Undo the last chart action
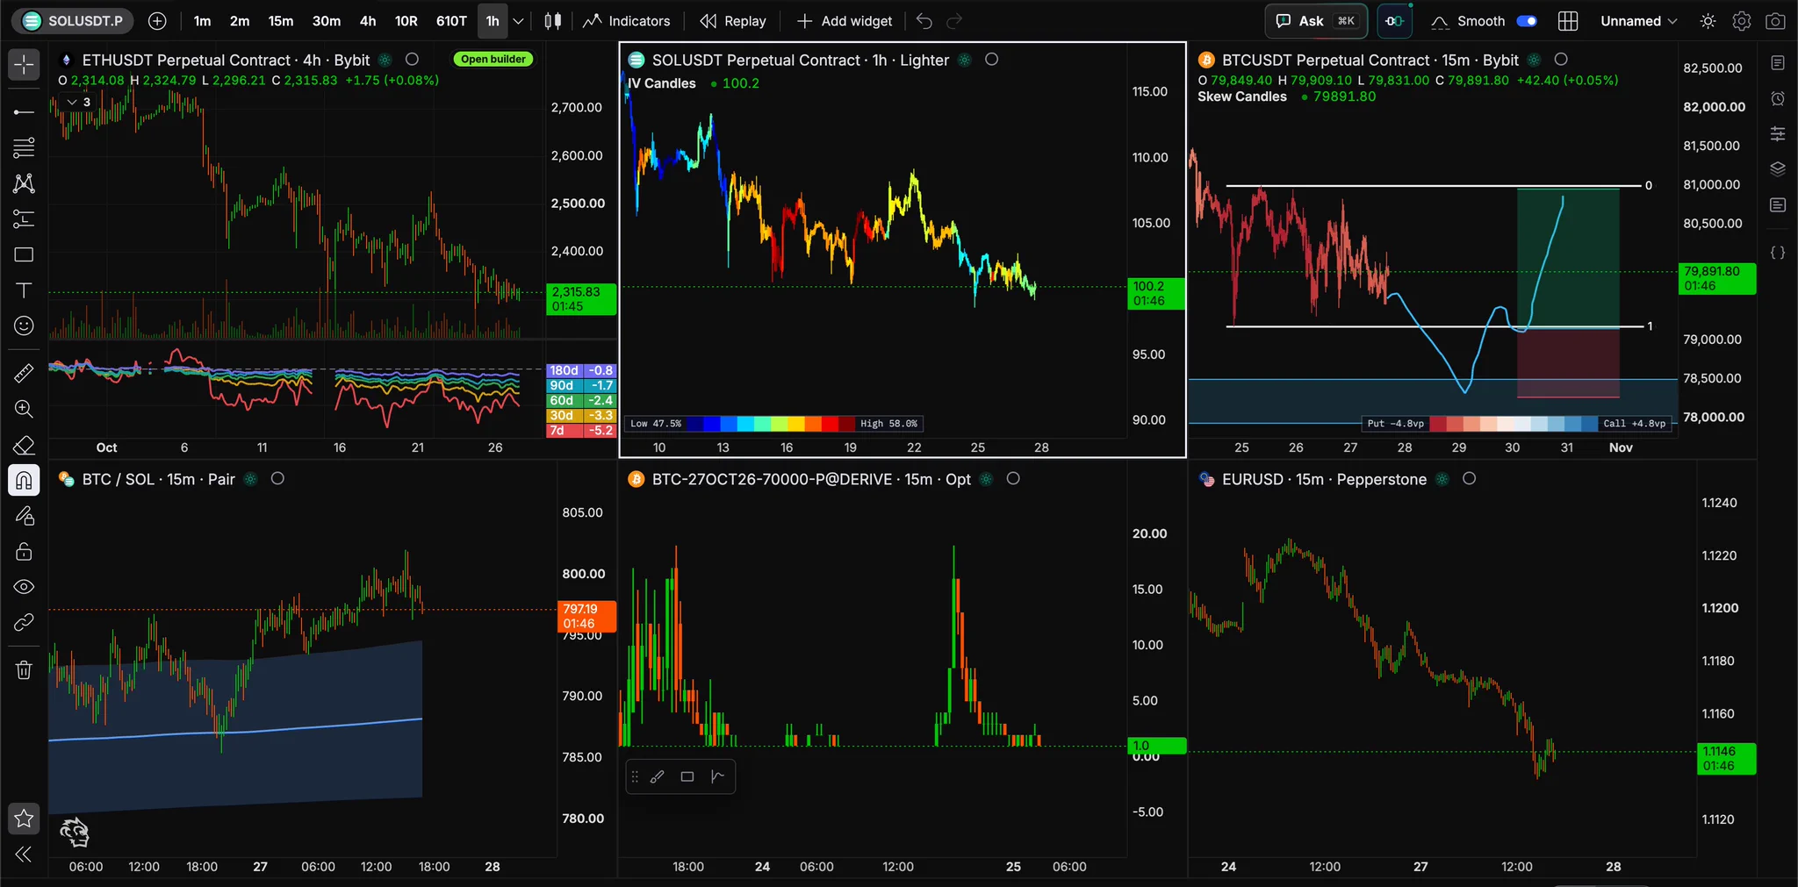The image size is (1798, 887). click(x=924, y=21)
